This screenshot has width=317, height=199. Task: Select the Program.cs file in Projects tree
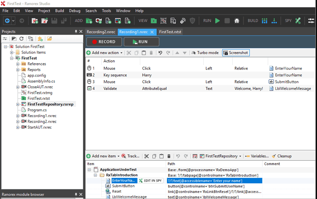click(37, 110)
